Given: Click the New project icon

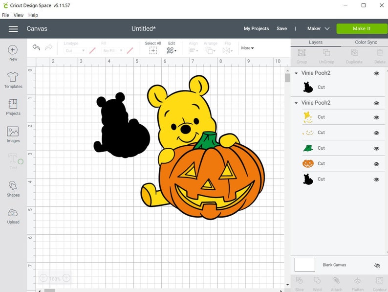Looking at the screenshot, I should 13,50.
